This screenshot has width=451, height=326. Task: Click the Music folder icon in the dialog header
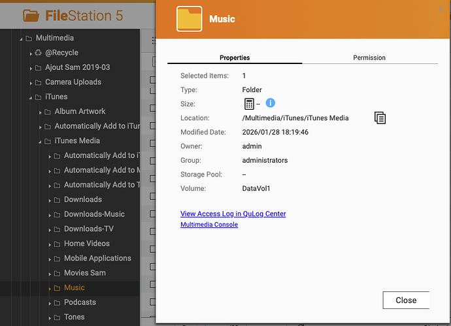click(190, 19)
